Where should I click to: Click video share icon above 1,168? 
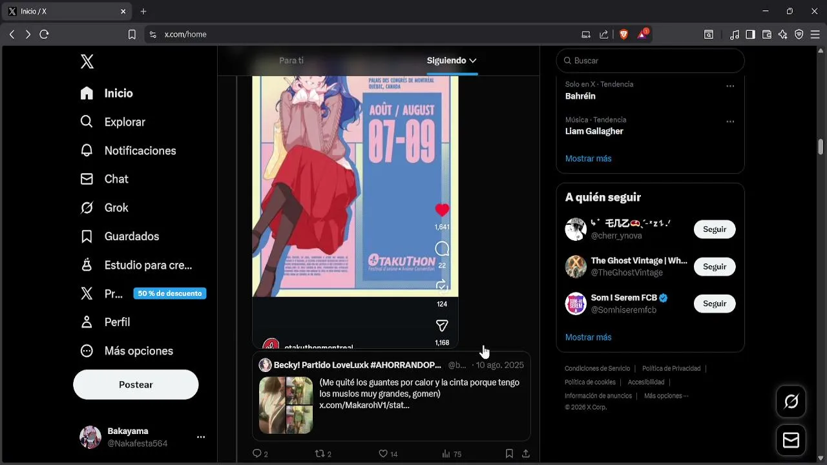[442, 325]
